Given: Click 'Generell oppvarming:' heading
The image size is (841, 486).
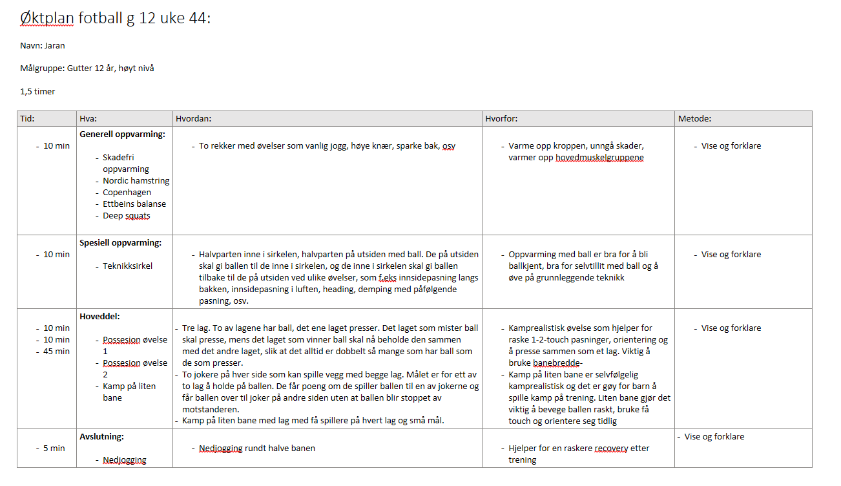Looking at the screenshot, I should 123,134.
